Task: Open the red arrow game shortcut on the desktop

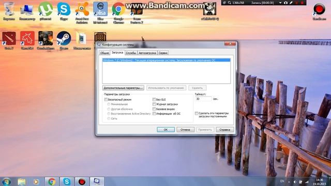Action: (x=27, y=40)
